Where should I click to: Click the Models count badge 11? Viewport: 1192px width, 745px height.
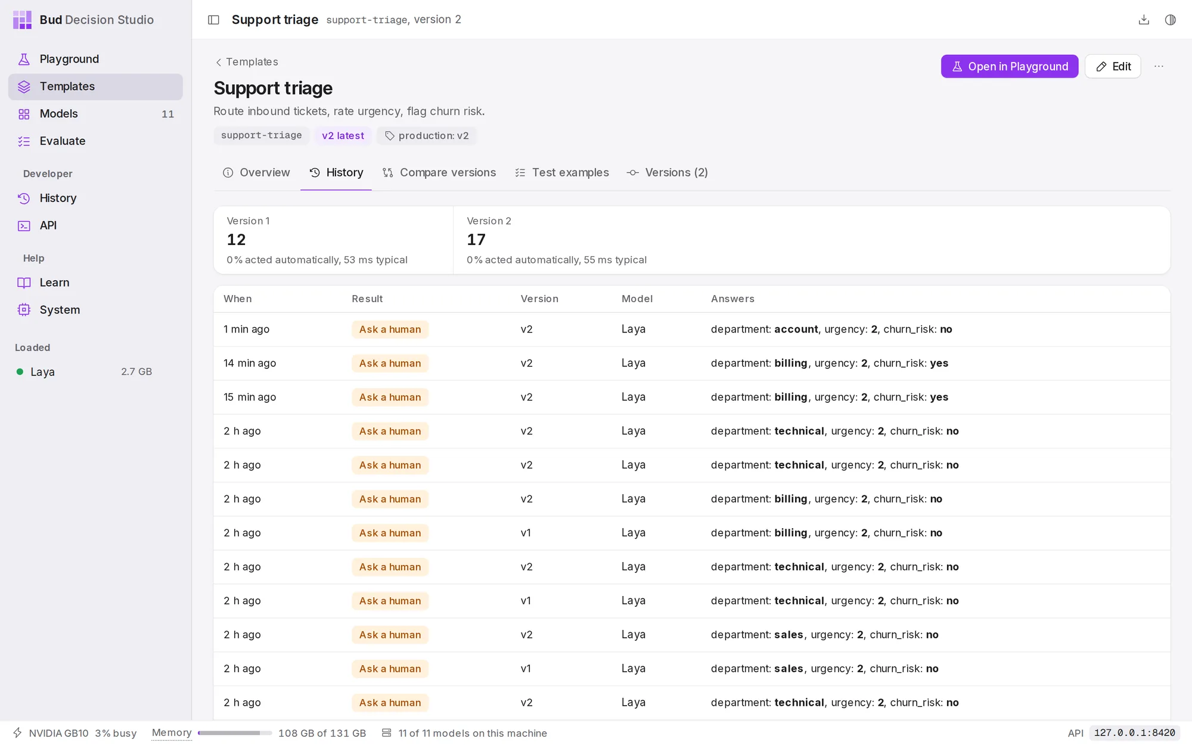click(x=167, y=114)
